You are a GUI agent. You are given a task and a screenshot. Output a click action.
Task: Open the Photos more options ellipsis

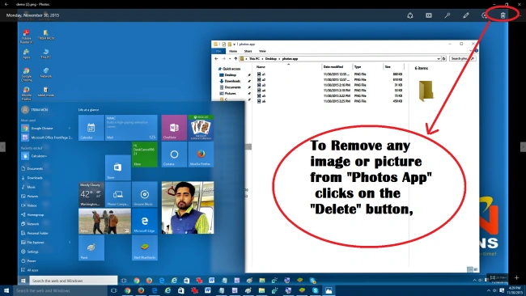[520, 15]
